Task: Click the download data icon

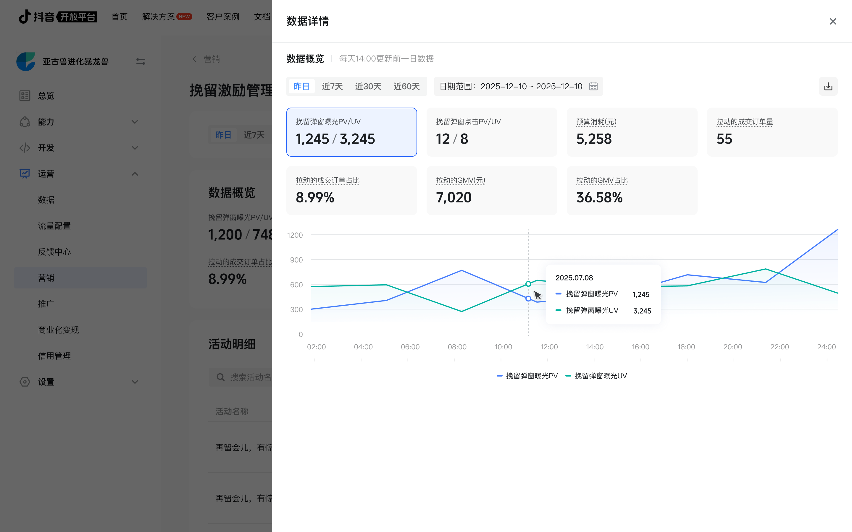Action: 828,86
